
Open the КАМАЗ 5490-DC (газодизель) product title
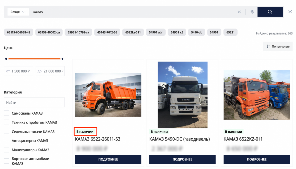click(x=180, y=139)
